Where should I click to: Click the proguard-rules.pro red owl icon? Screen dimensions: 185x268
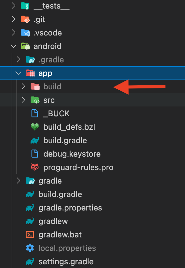tap(35, 167)
